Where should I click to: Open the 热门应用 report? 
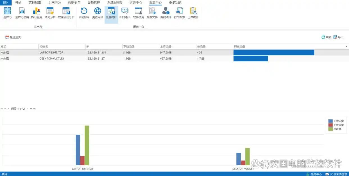point(37,13)
